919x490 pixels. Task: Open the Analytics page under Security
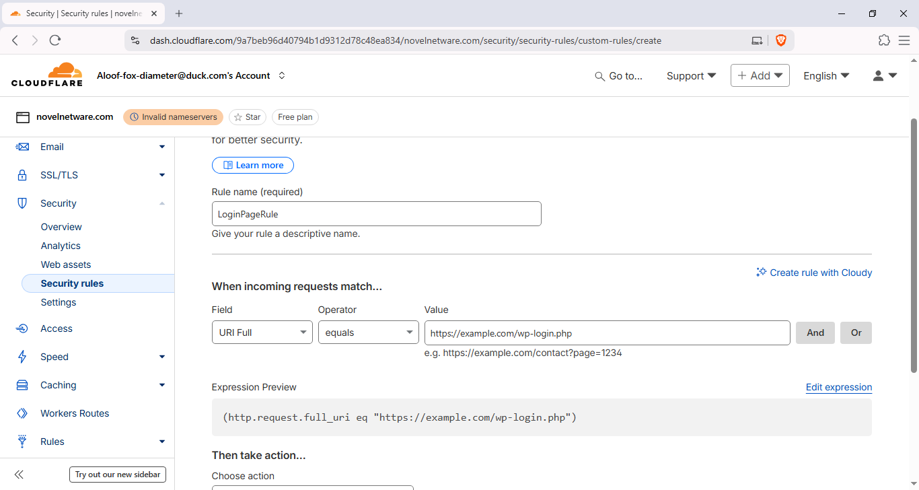[x=61, y=246]
